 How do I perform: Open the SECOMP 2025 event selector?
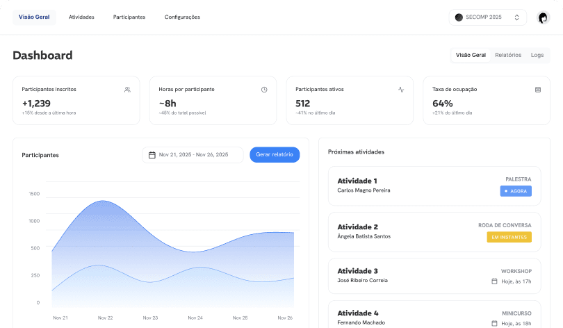pyautogui.click(x=488, y=17)
